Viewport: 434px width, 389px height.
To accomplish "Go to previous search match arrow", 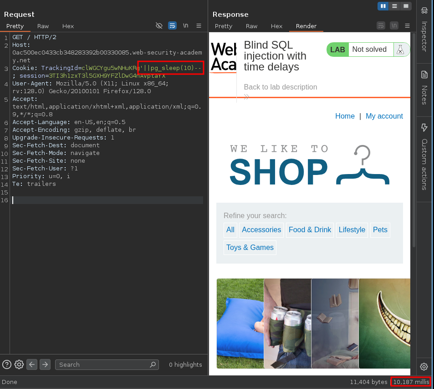I will coord(32,364).
